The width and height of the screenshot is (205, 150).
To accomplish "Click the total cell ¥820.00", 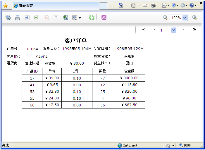I will pos(129,92).
